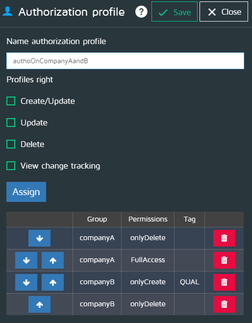Enable the Create/Update checkbox
252x323 pixels.
tap(11, 101)
